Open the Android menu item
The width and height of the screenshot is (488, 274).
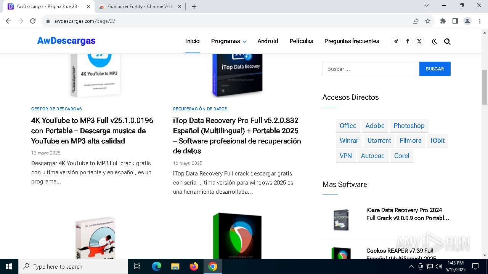(x=268, y=41)
